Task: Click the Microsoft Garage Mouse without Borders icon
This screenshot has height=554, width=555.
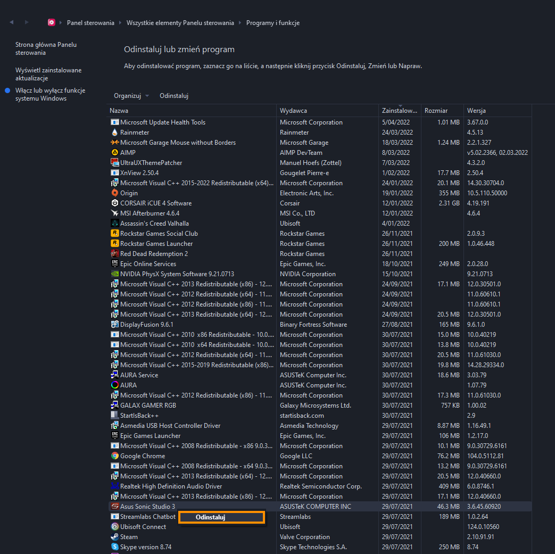Action: (114, 142)
